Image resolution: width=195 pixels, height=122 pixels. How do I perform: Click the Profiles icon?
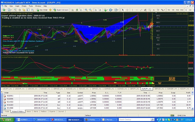click(9, 10)
